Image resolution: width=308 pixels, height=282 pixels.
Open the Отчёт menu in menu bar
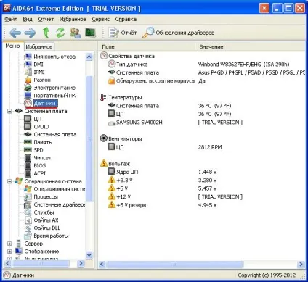click(x=46, y=19)
